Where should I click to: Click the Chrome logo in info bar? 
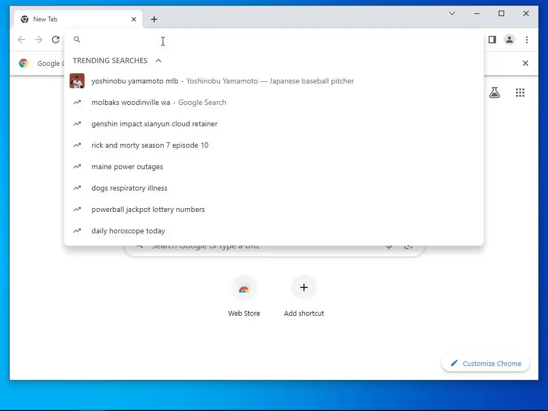[24, 63]
